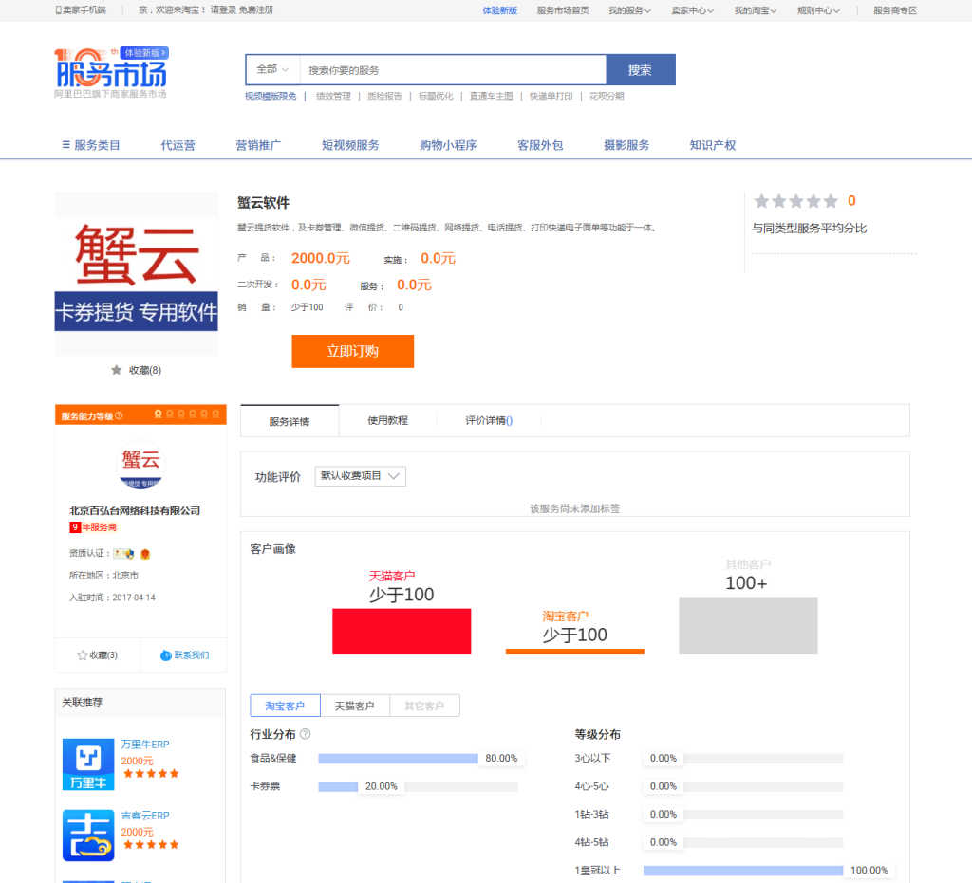This screenshot has height=883, width=972.
Task: Click the star icon next to 收藏(3)
Action: click(82, 655)
